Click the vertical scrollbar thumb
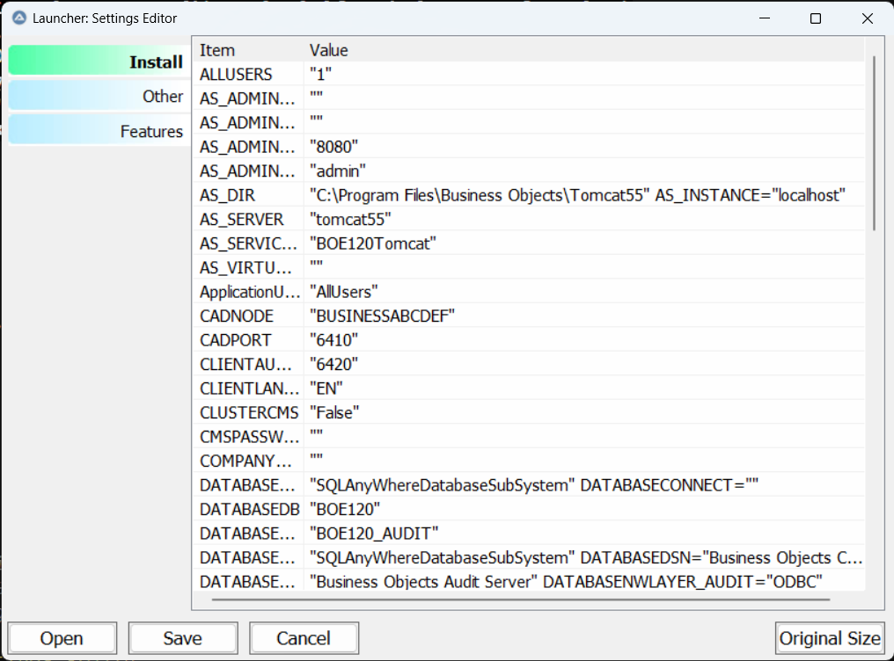Image resolution: width=894 pixels, height=661 pixels. (x=874, y=142)
